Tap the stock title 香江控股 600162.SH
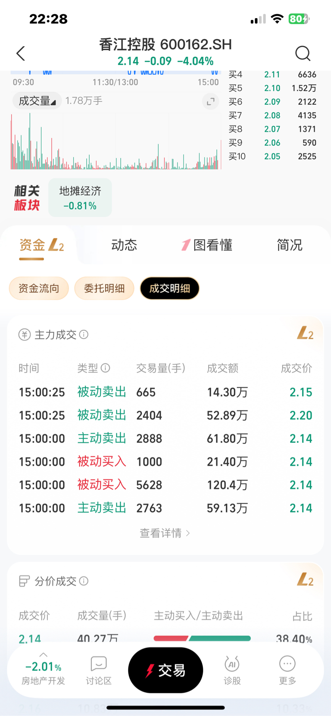 [165, 44]
